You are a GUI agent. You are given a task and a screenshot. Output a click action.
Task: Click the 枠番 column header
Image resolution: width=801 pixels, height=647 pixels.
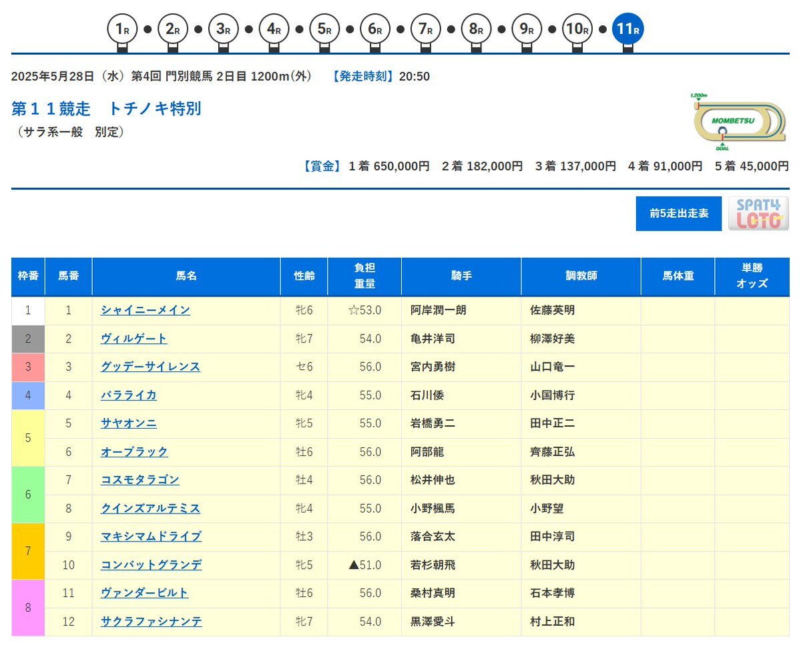[x=28, y=276]
